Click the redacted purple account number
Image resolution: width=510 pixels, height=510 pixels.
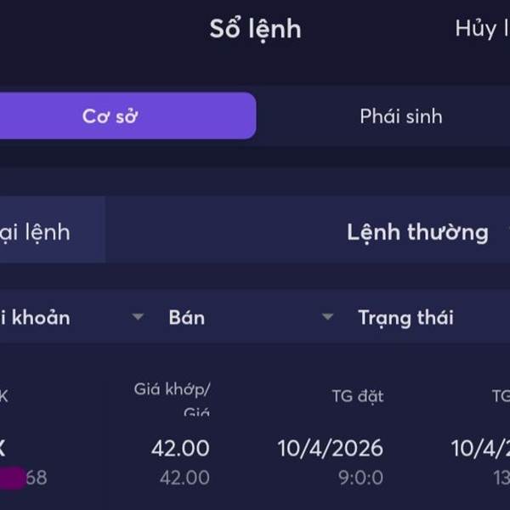tap(10, 478)
